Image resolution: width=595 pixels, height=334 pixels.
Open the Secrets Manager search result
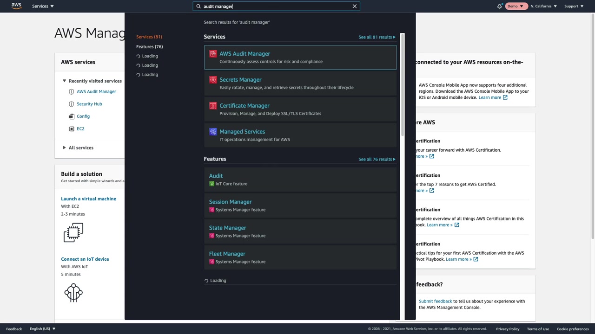[300, 83]
